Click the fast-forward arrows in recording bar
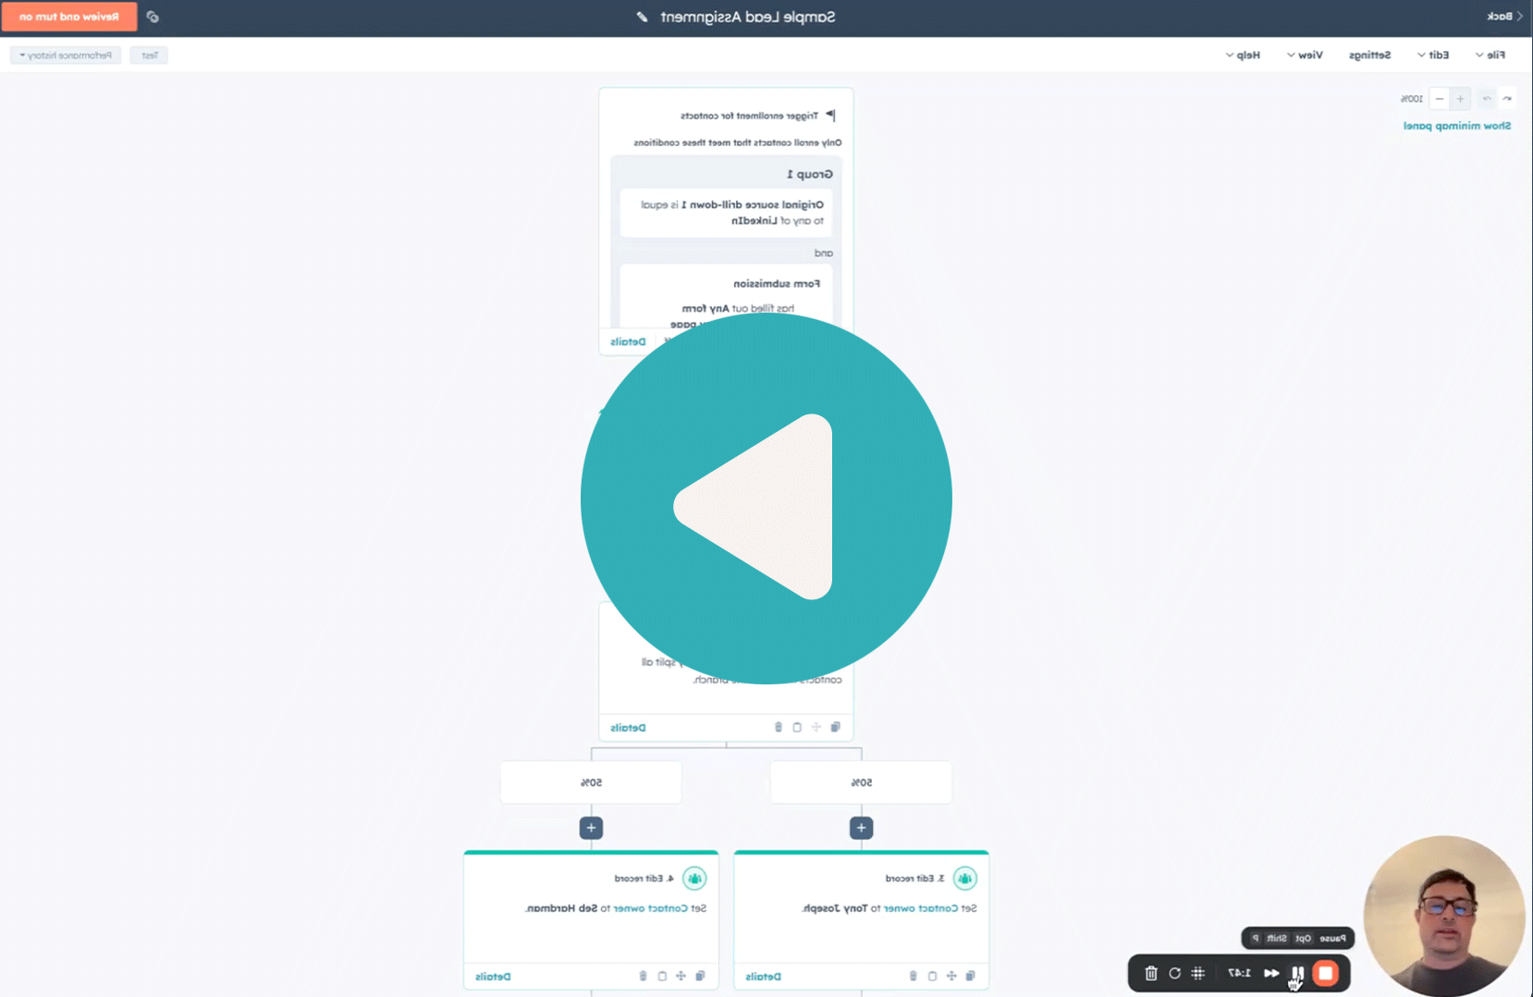 1271,973
